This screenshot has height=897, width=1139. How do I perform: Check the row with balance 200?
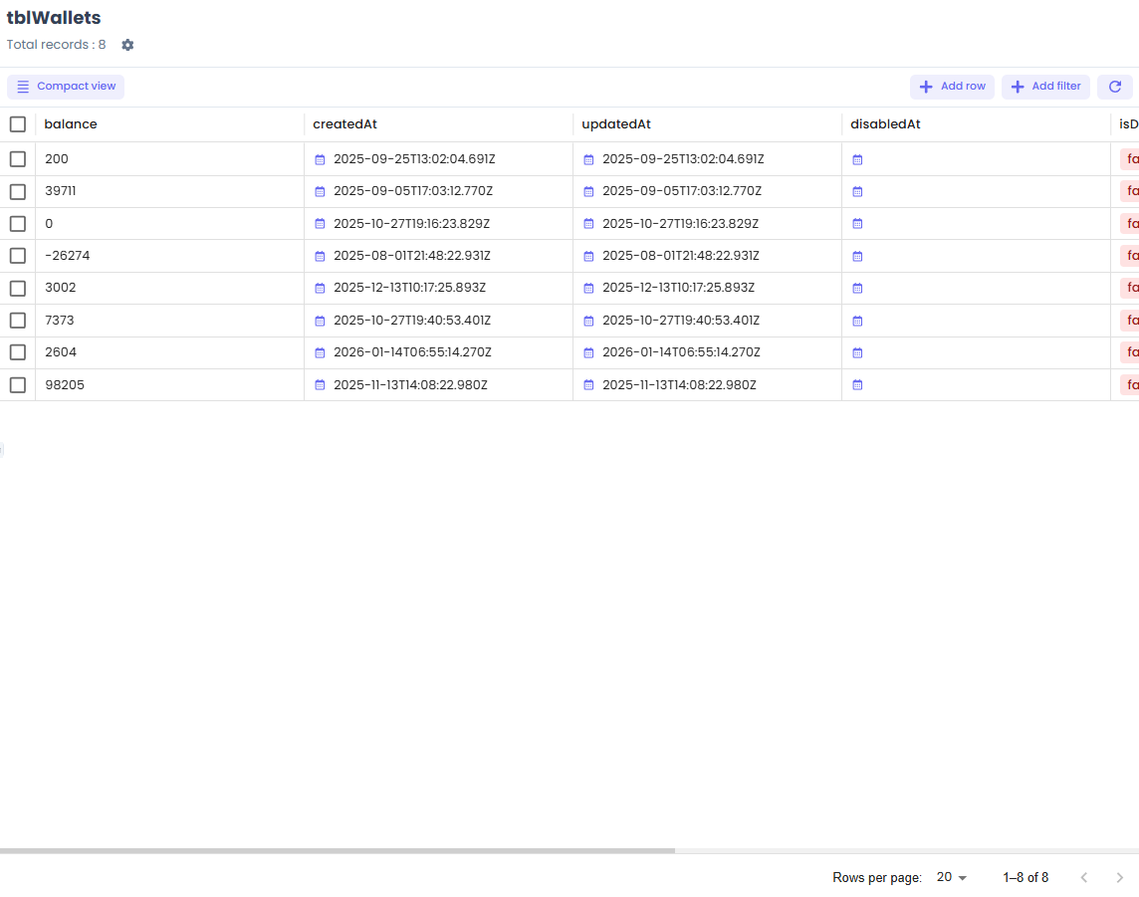point(17,158)
